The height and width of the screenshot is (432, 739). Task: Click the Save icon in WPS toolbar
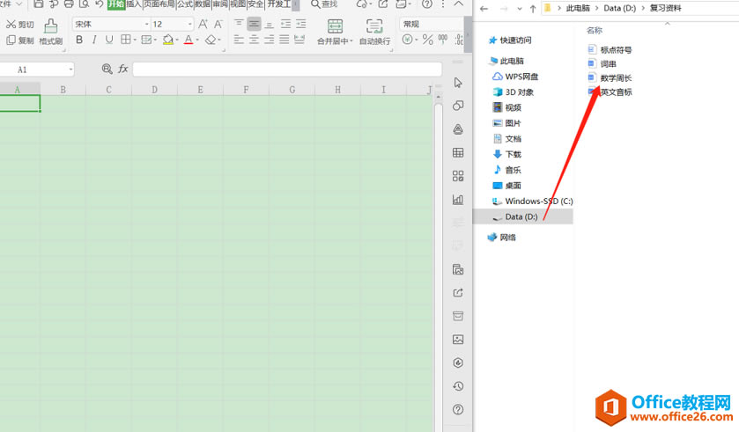click(39, 4)
